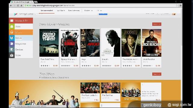The width and height of the screenshot is (193, 108).
Task: Bookmark the page with the star icon
Action: 177,5
